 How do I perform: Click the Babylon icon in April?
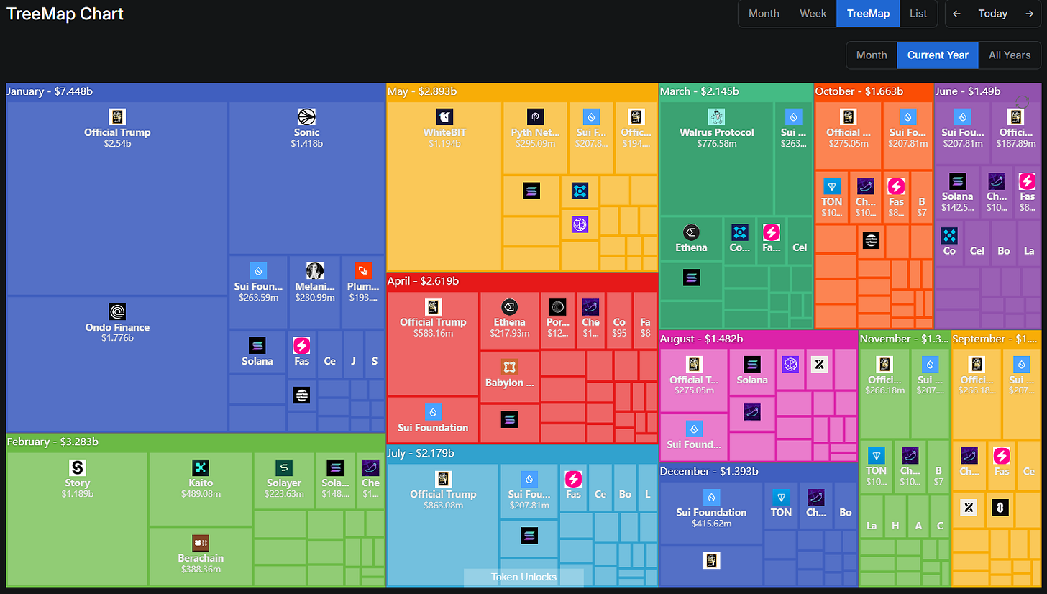510,367
